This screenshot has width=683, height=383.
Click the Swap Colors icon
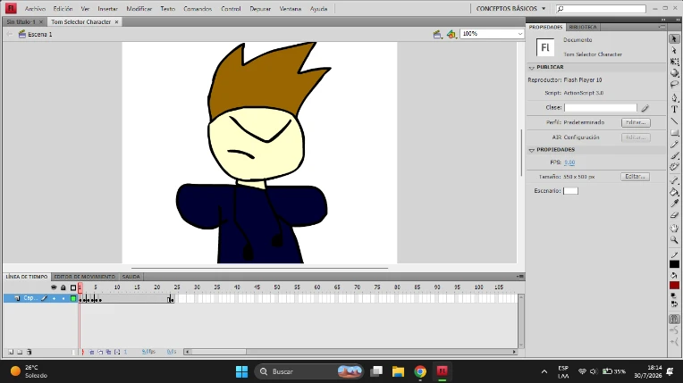pyautogui.click(x=674, y=304)
